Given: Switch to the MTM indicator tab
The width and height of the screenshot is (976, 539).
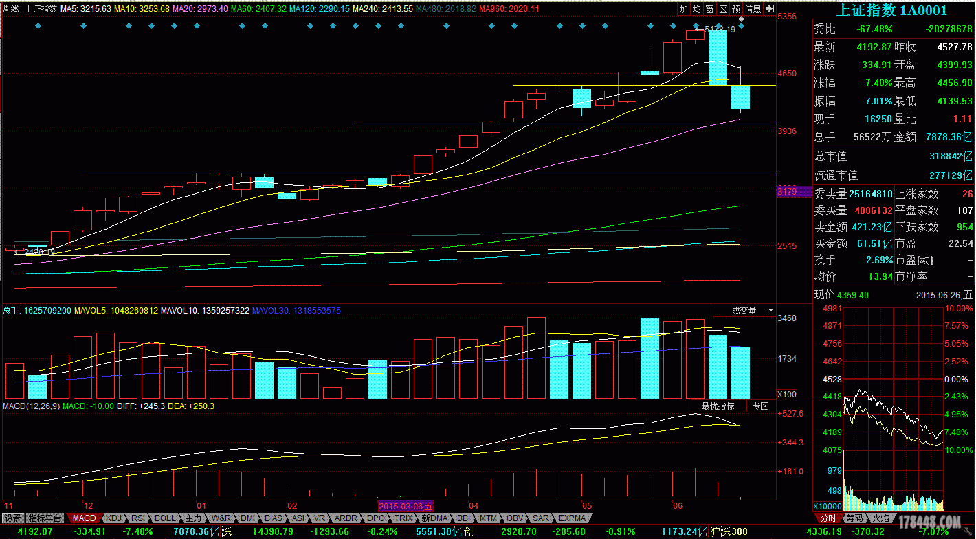Looking at the screenshot, I should tap(488, 518).
